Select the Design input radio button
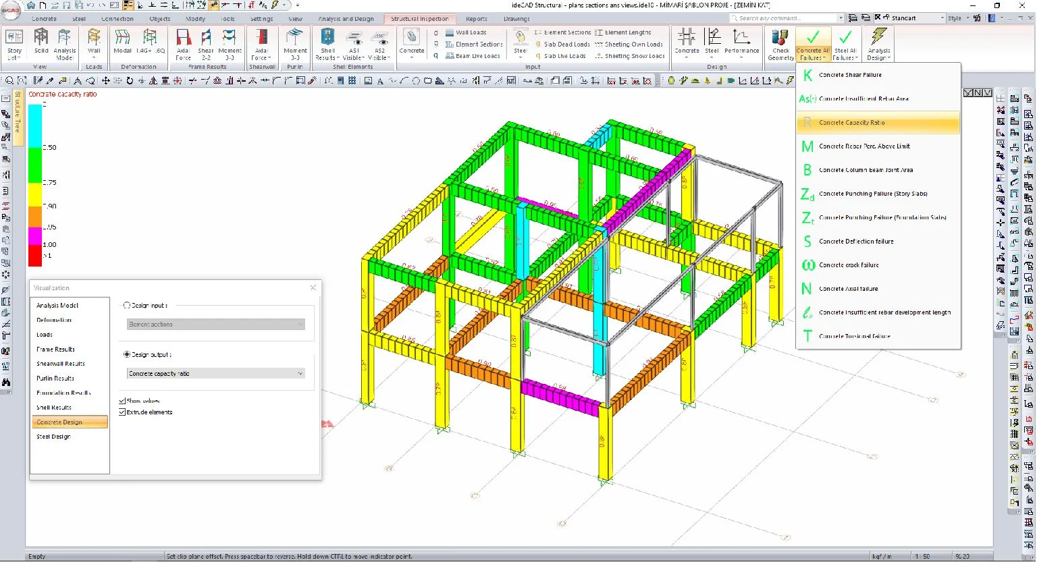The image size is (1037, 583). point(126,305)
